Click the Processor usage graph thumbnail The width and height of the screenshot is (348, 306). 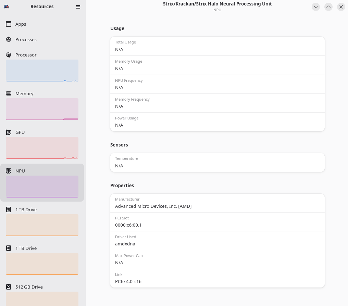[x=42, y=71]
